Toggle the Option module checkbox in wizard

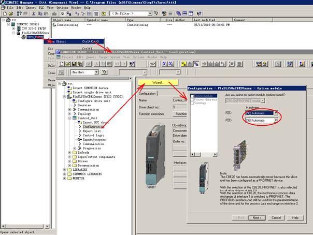pyautogui.click(x=192, y=96)
